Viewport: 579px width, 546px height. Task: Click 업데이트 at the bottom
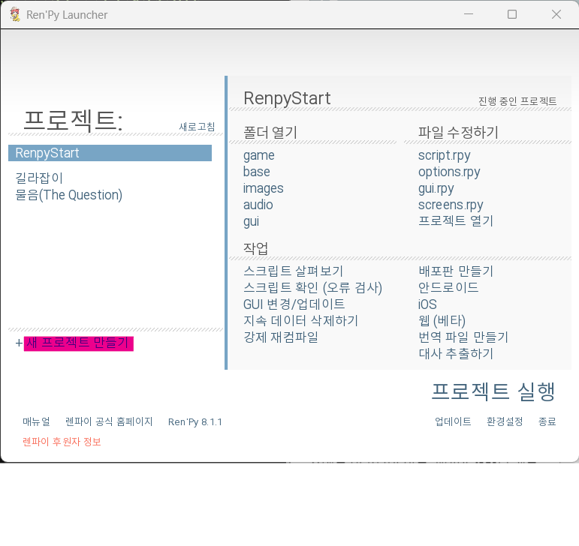(453, 421)
